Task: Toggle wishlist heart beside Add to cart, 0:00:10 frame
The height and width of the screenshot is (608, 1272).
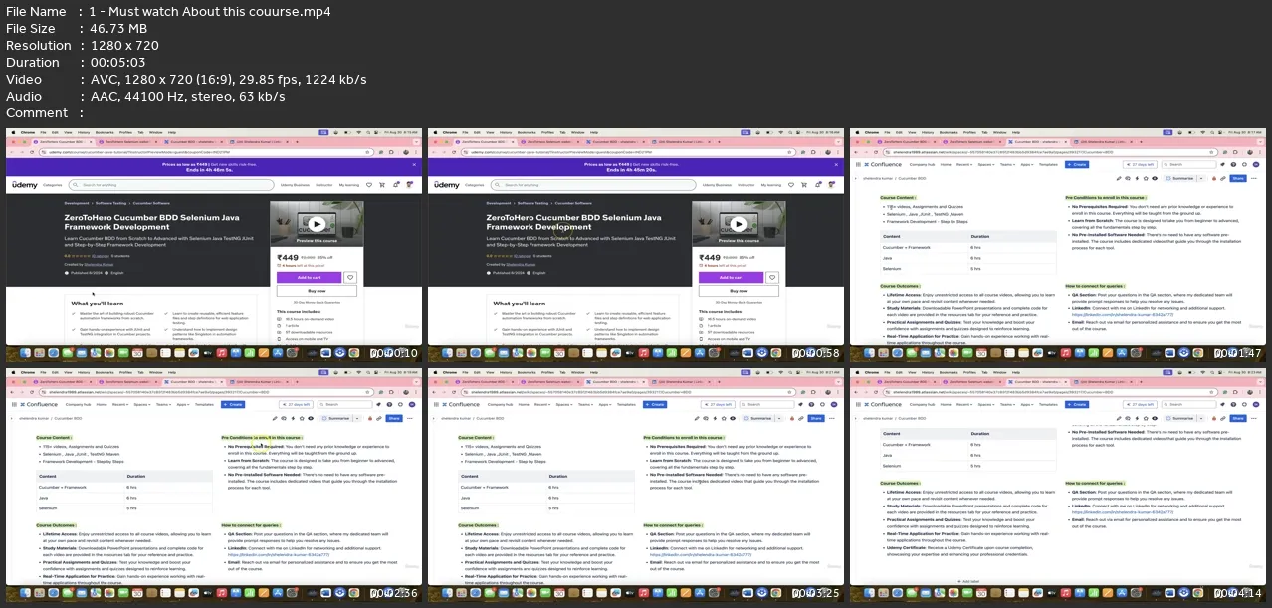Action: pos(350,278)
